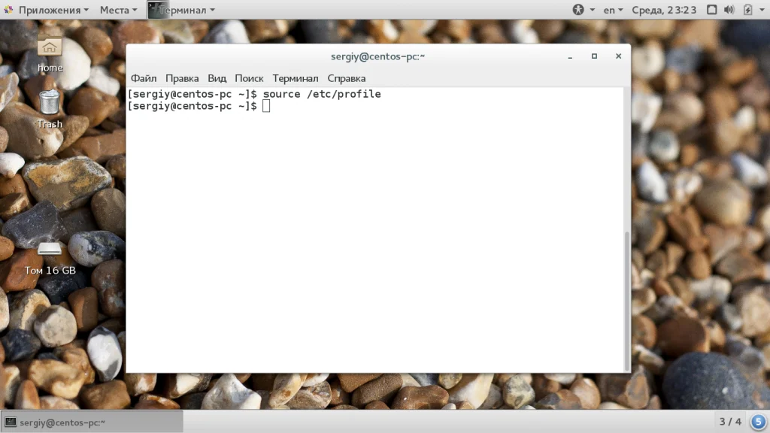Image resolution: width=770 pixels, height=433 pixels.
Task: Click the accessibility icon in top panel
Action: pyautogui.click(x=578, y=10)
